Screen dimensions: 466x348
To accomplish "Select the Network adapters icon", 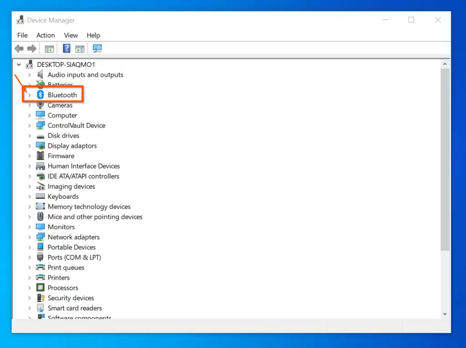I will click(41, 237).
